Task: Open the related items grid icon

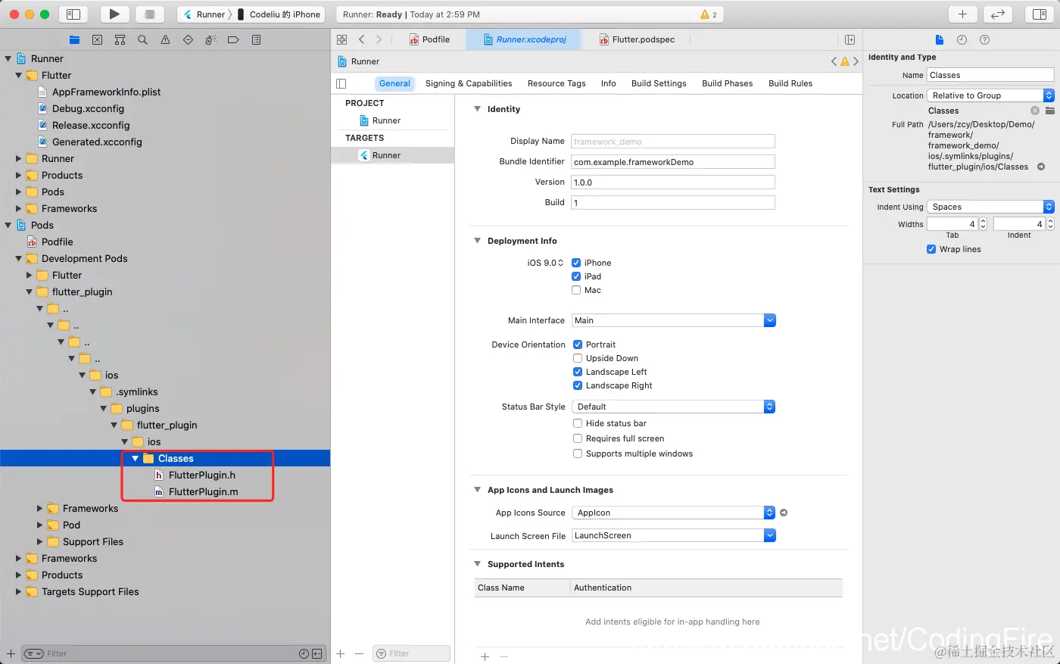Action: 342,39
